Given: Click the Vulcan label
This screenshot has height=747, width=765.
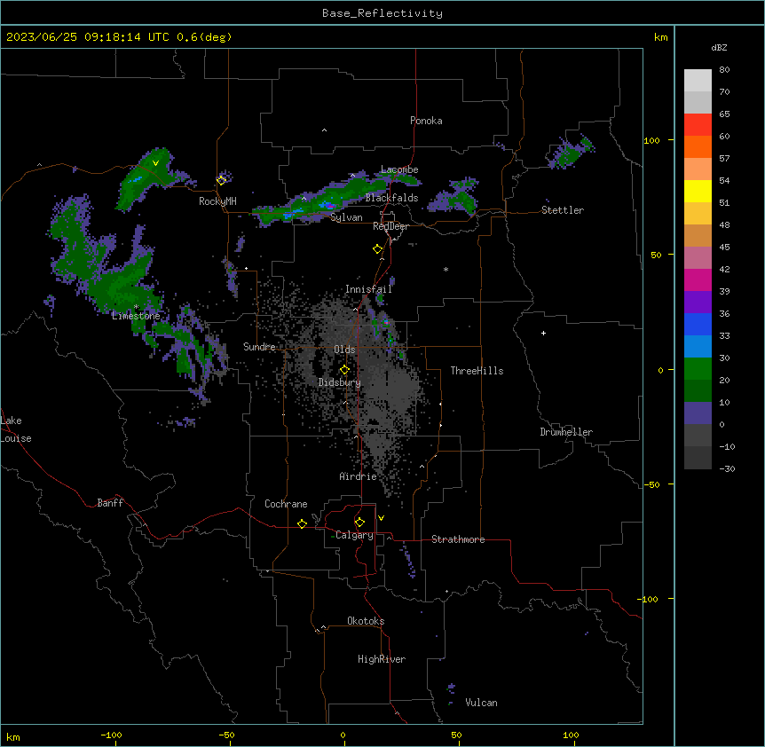Looking at the screenshot, I should pyautogui.click(x=481, y=703).
